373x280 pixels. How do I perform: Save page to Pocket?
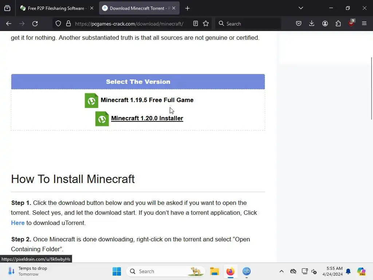tap(299, 24)
